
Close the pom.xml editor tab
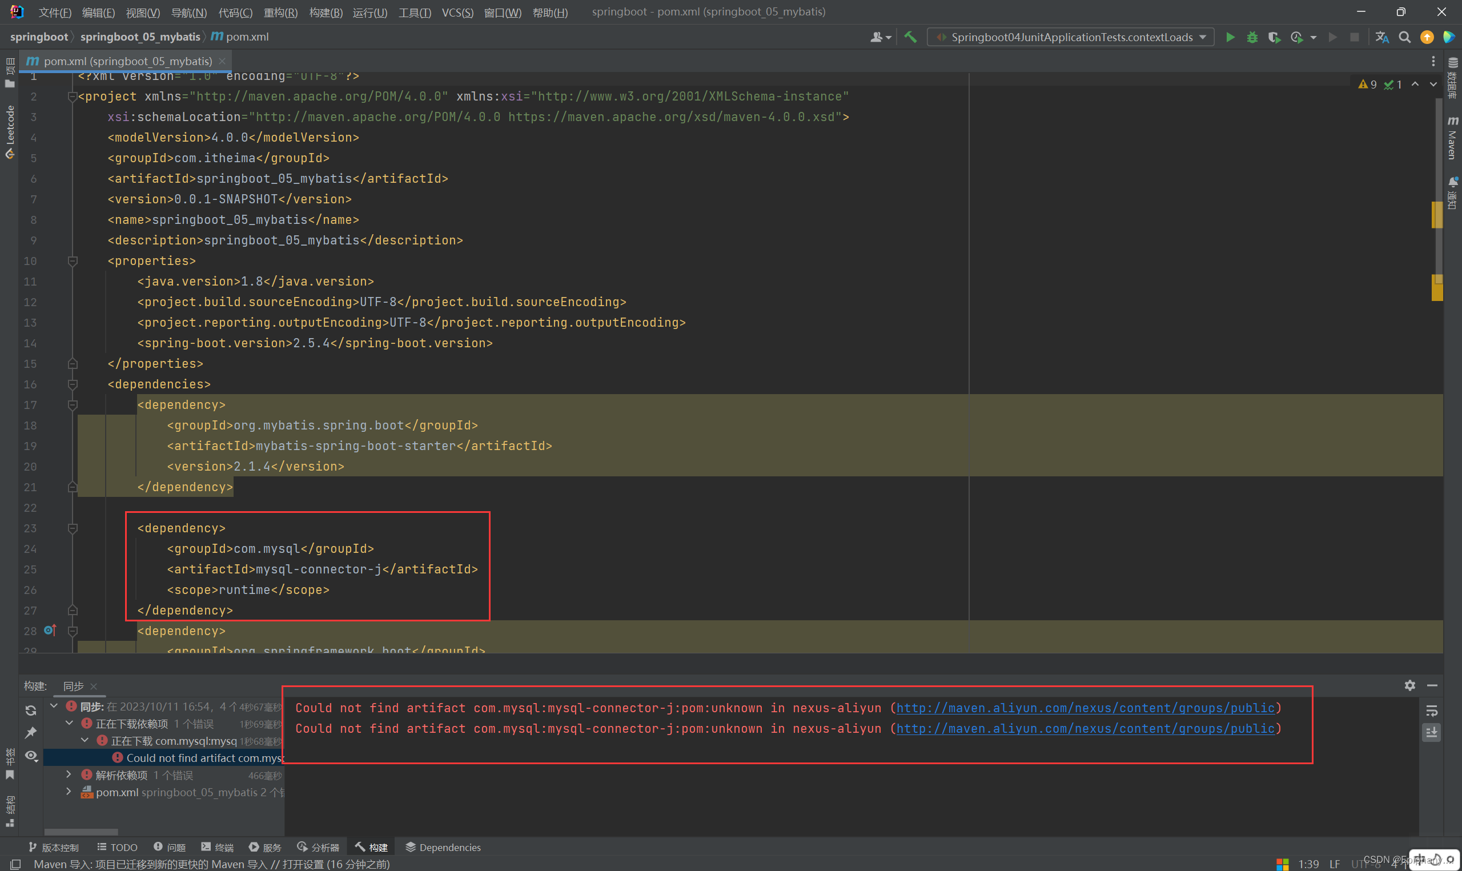click(222, 61)
